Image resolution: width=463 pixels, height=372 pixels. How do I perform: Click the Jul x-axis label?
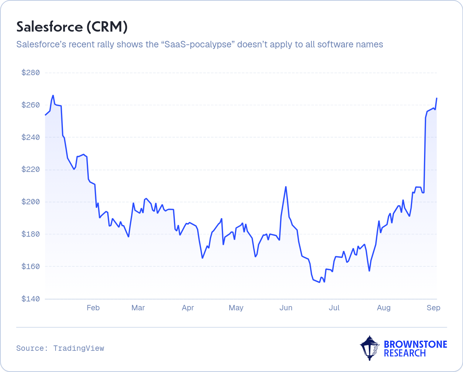[x=334, y=308]
